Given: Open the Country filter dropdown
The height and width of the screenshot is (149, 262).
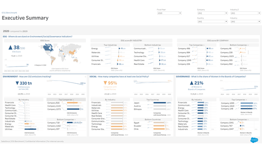Looking at the screenshot, I should click(x=212, y=21).
